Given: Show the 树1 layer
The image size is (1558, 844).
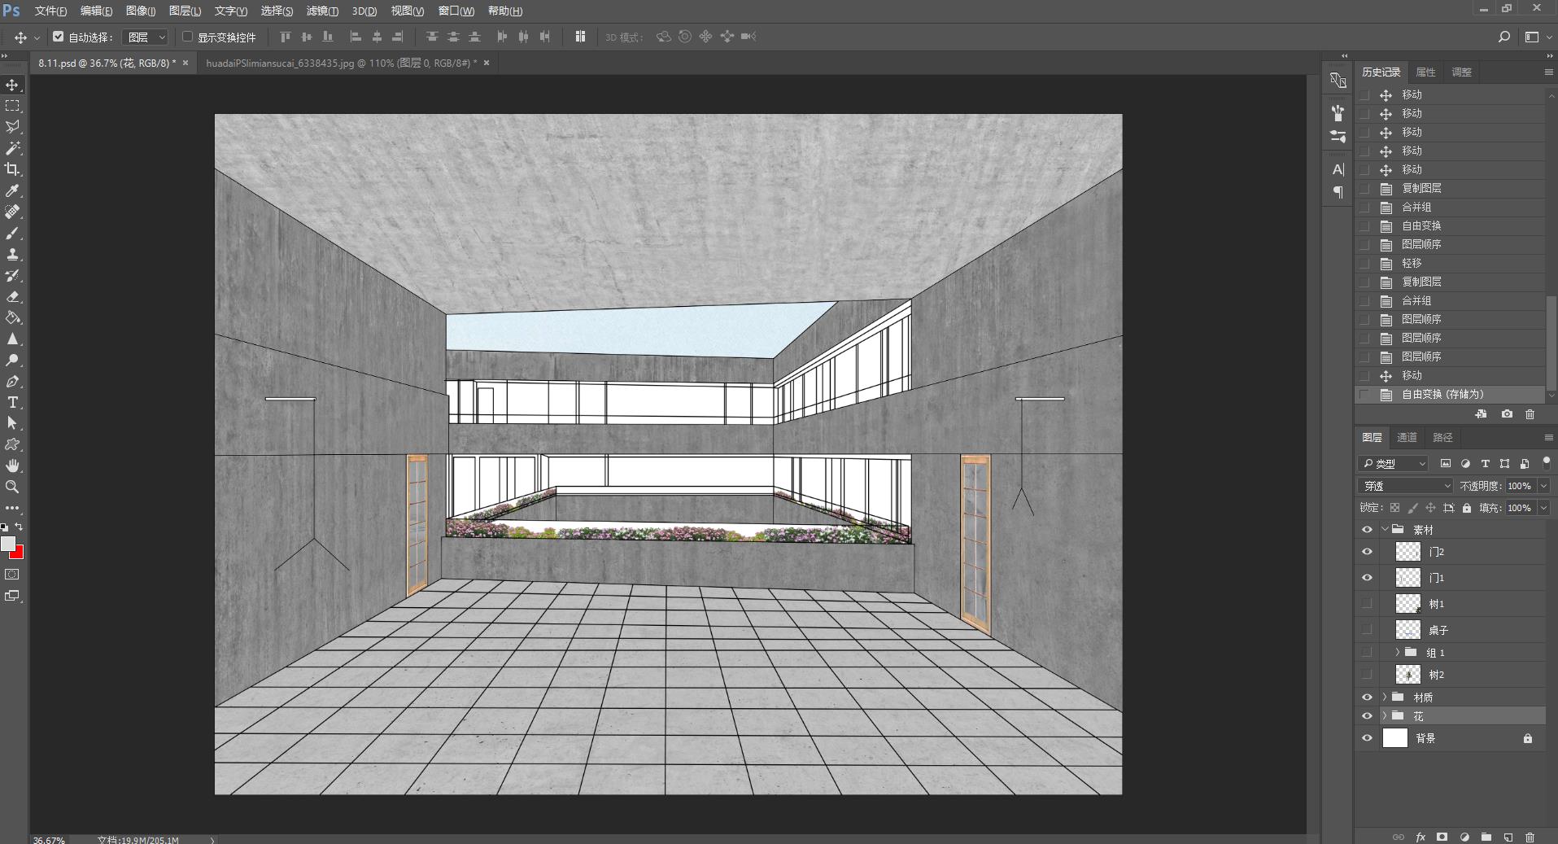Looking at the screenshot, I should 1367,604.
